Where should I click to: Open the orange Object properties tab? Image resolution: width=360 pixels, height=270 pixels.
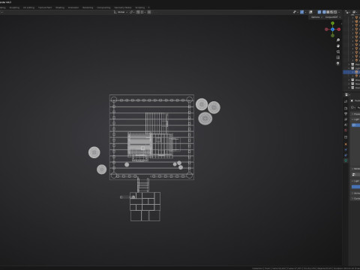click(x=346, y=144)
